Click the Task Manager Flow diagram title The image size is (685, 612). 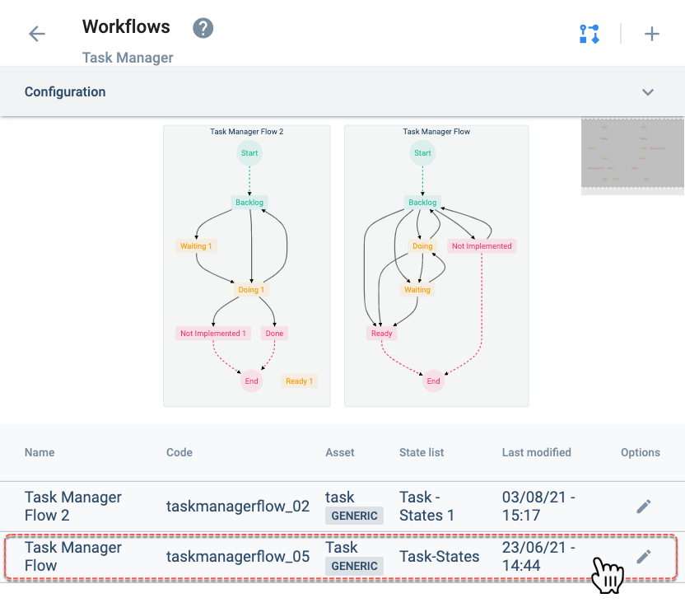tap(436, 132)
